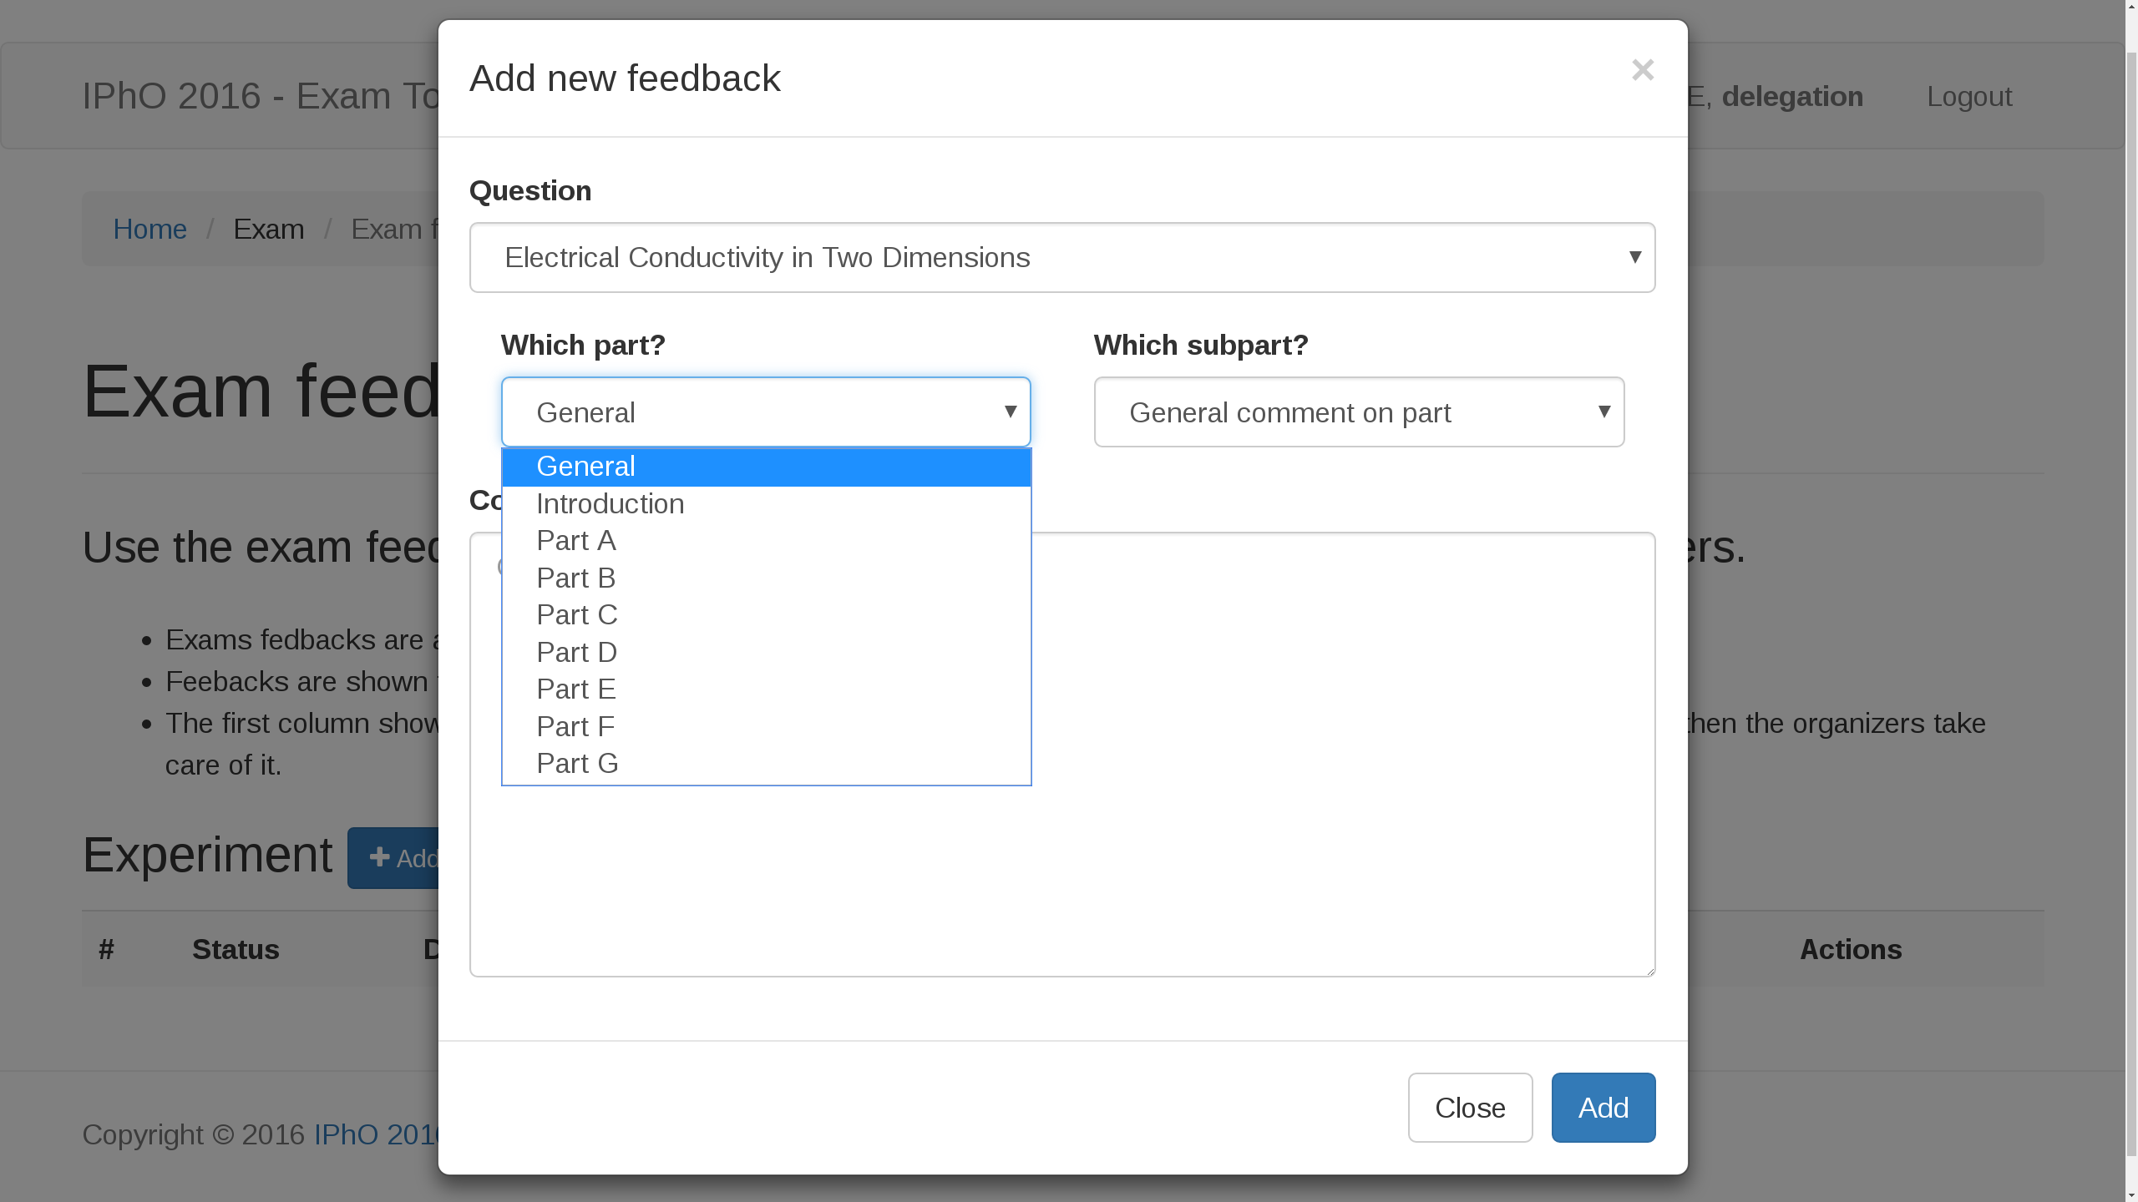2138x1202 pixels.
Task: Click the Logout link
Action: 1968,96
